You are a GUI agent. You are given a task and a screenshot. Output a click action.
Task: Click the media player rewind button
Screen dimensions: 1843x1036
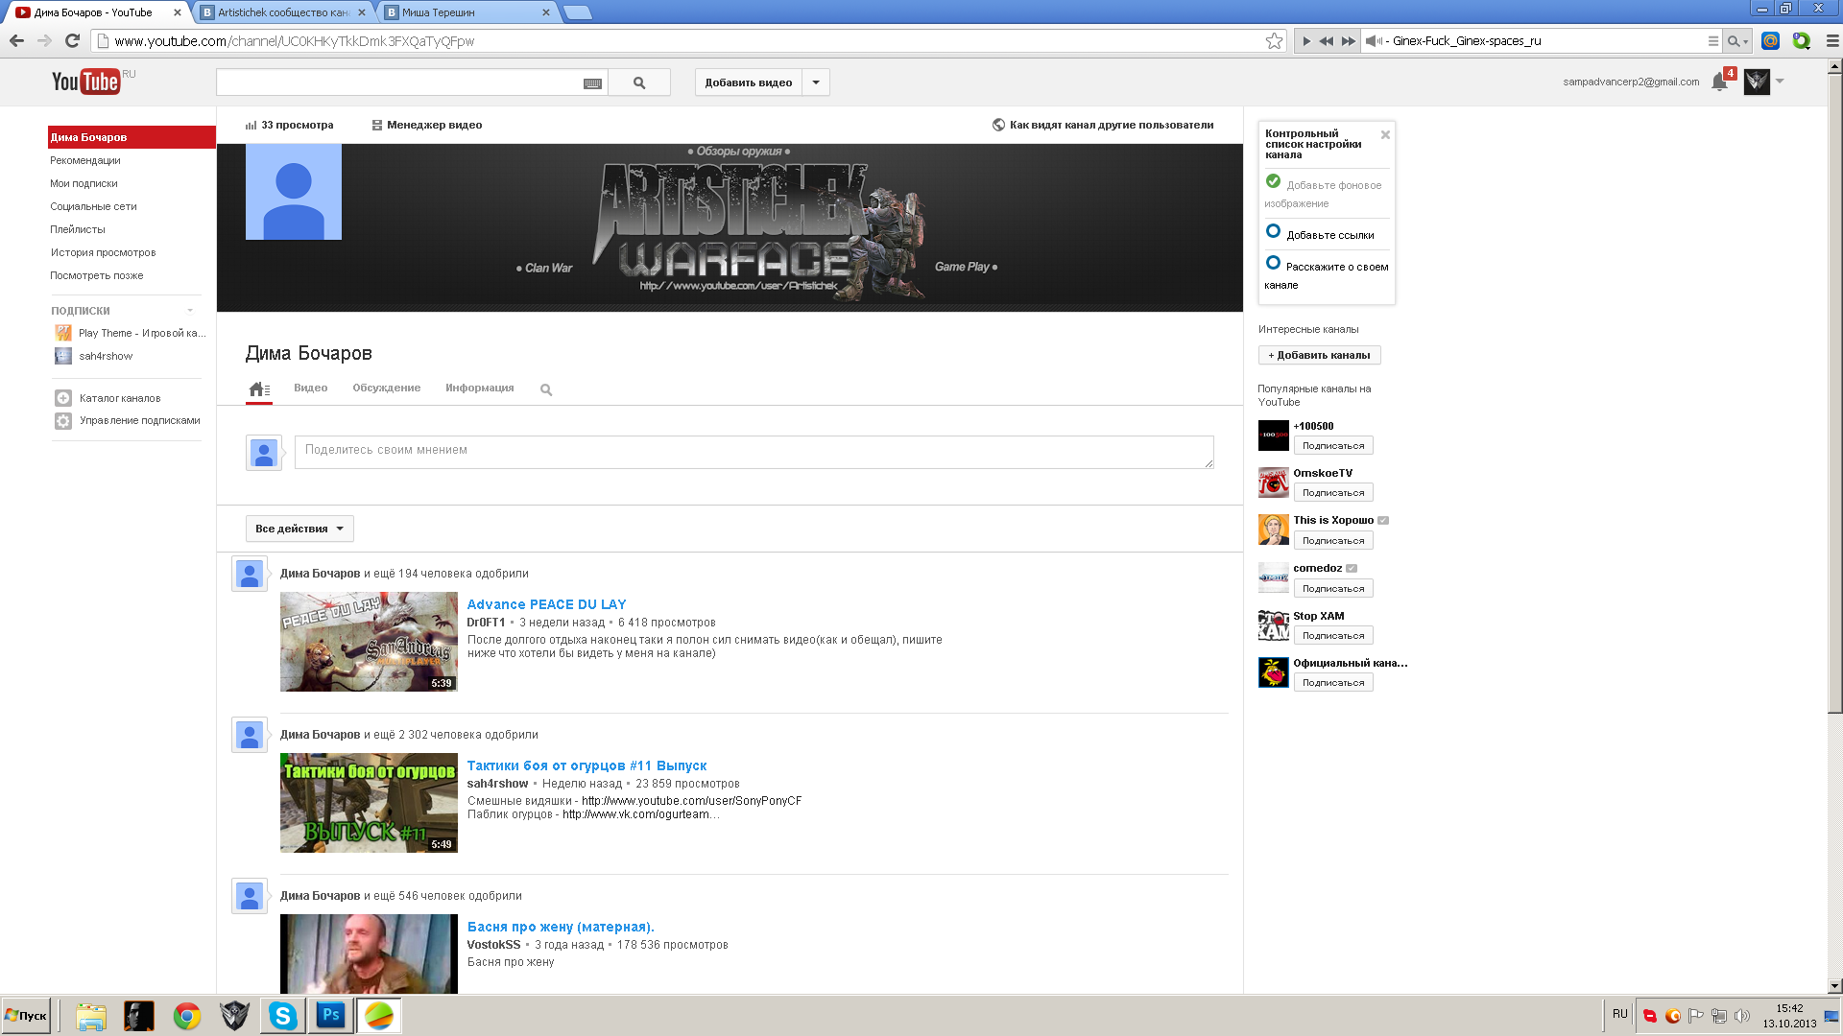[x=1327, y=41]
